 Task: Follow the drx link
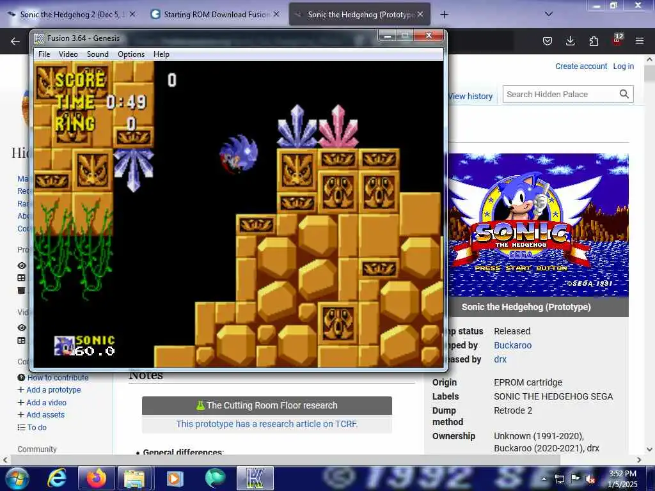tap(500, 359)
